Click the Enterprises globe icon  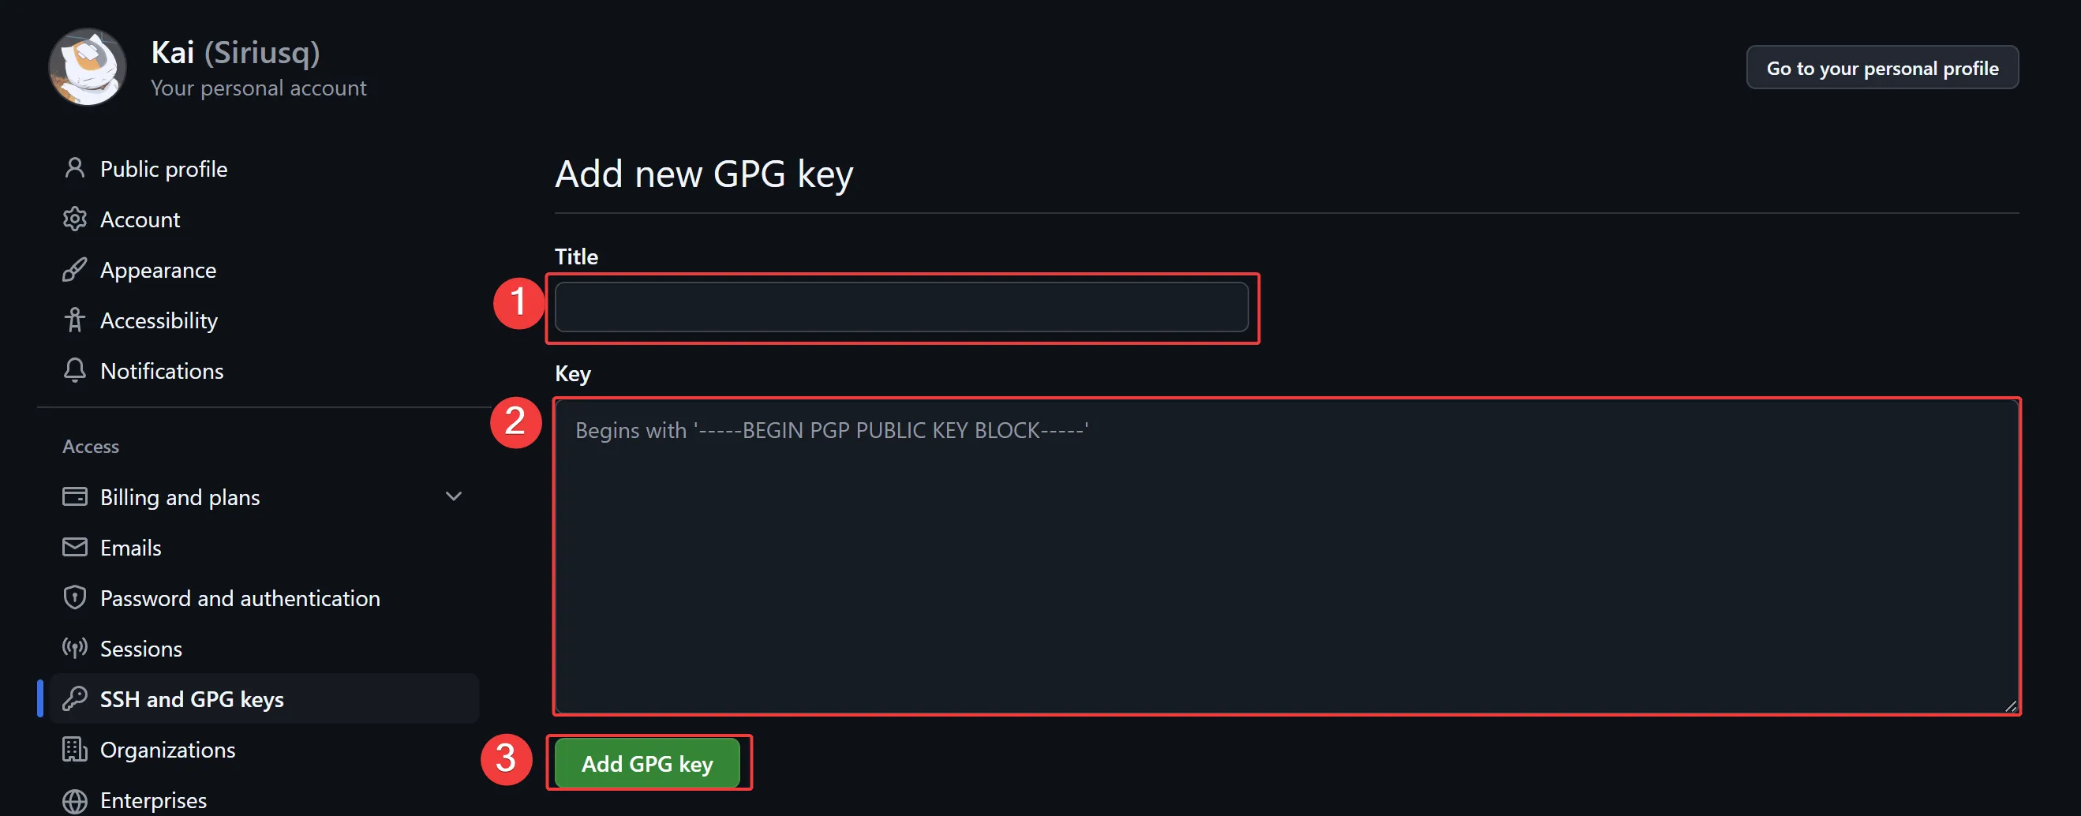click(x=74, y=800)
